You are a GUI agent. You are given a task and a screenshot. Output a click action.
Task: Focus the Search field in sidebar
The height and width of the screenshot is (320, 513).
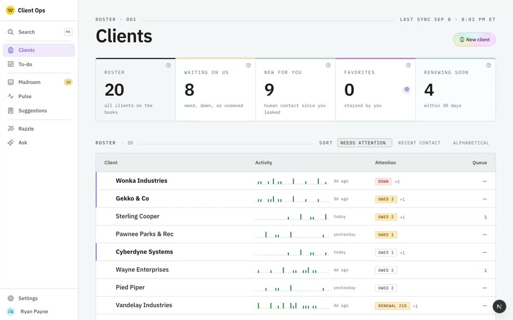point(39,32)
